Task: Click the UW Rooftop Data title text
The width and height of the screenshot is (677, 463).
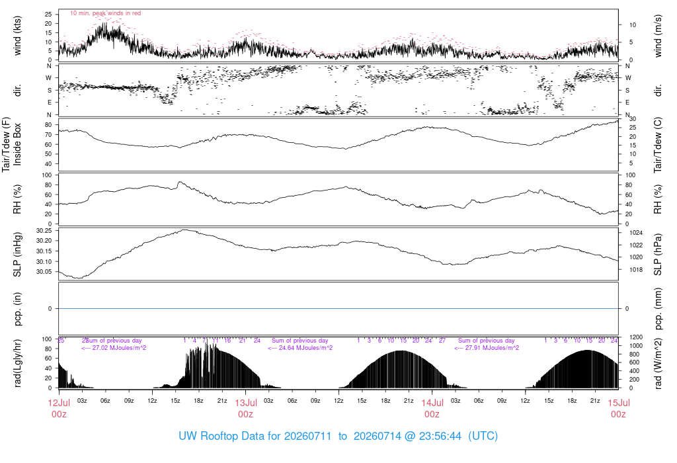Action: pos(338,436)
